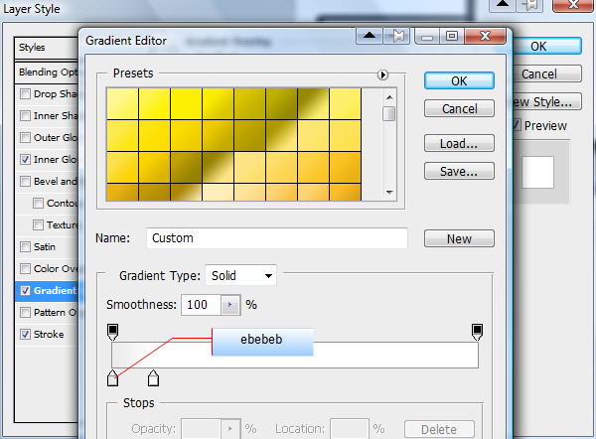Select the Inner Glow row label
596x439 pixels.
coord(56,160)
